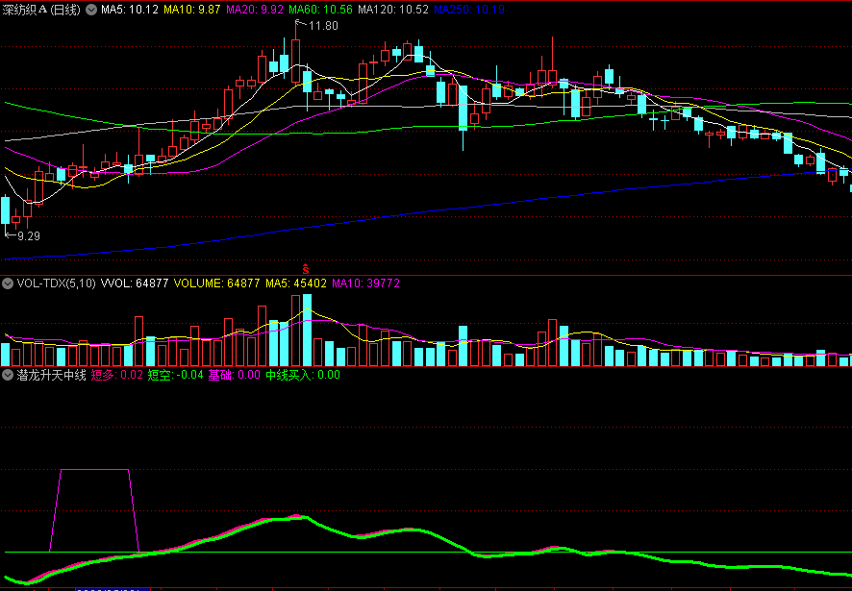Click the 11.80 high price marker
This screenshot has height=591, width=852.
[323, 26]
